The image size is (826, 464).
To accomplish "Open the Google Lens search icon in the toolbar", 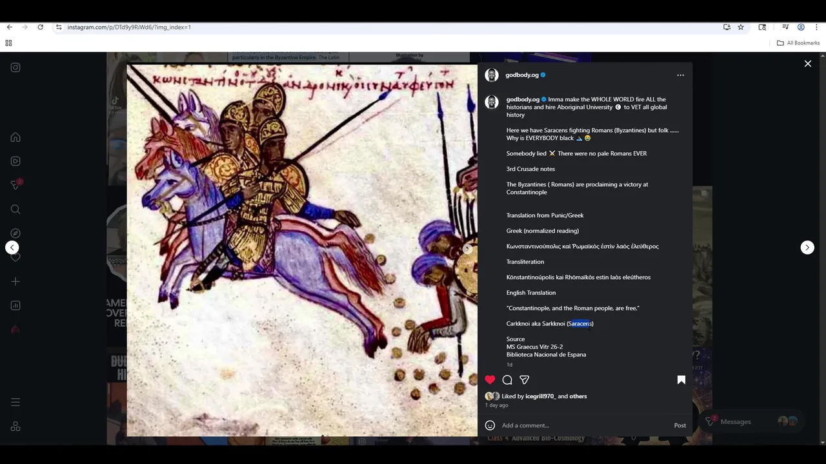I will tap(762, 27).
